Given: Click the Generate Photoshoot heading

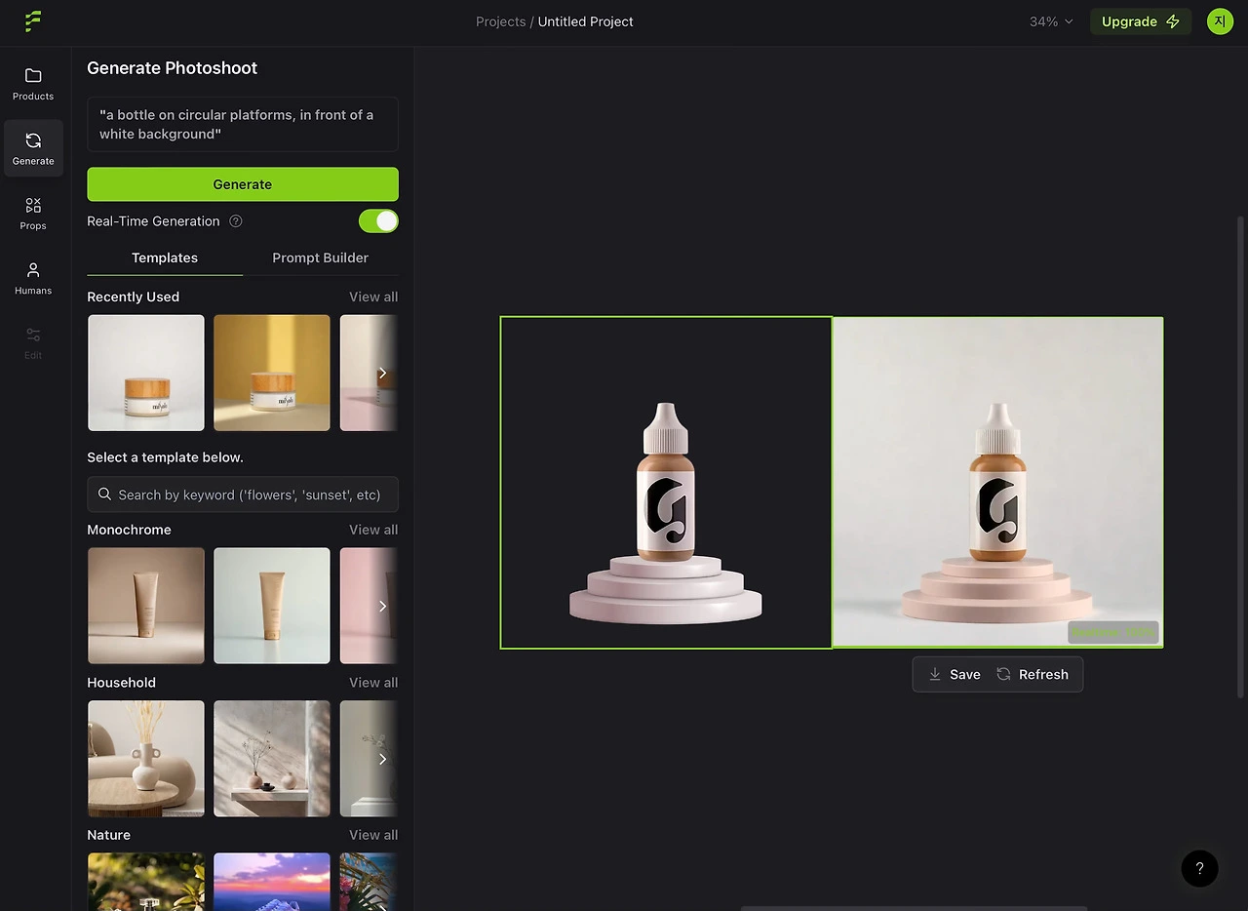Looking at the screenshot, I should 173,68.
